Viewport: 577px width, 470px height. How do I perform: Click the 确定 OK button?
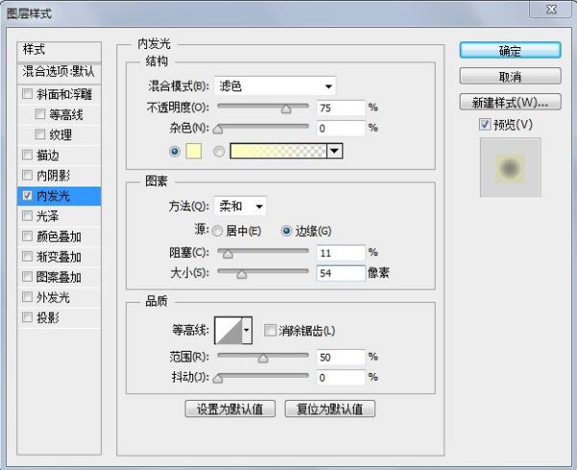pos(510,50)
